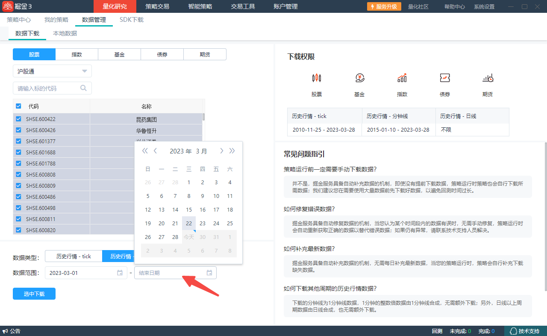
Task: Click the 选中下载 button
Action: click(x=34, y=294)
